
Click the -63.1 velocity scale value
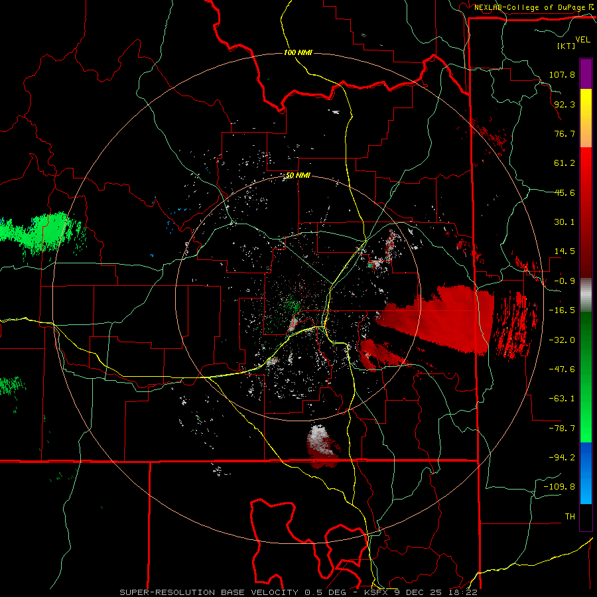pyautogui.click(x=562, y=399)
